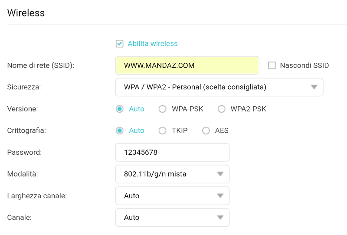This screenshot has width=347, height=235.
Task: Choose WPA-PSK version radio button
Action: (x=162, y=109)
